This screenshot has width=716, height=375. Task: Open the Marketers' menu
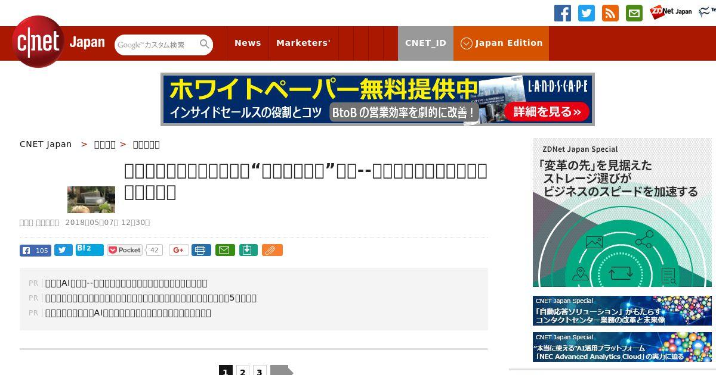point(303,43)
